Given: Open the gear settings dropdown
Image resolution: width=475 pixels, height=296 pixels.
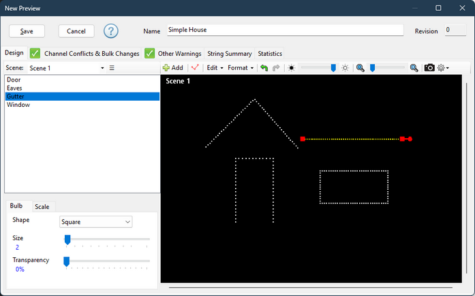Looking at the screenshot, I should click(443, 68).
